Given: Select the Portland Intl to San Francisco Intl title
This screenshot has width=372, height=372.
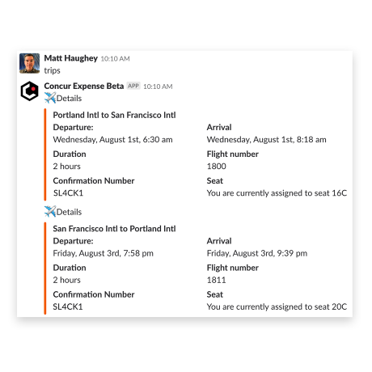Looking at the screenshot, I should click(x=114, y=115).
